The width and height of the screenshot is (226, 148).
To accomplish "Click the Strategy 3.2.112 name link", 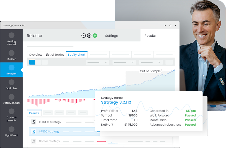I will click(116, 102).
